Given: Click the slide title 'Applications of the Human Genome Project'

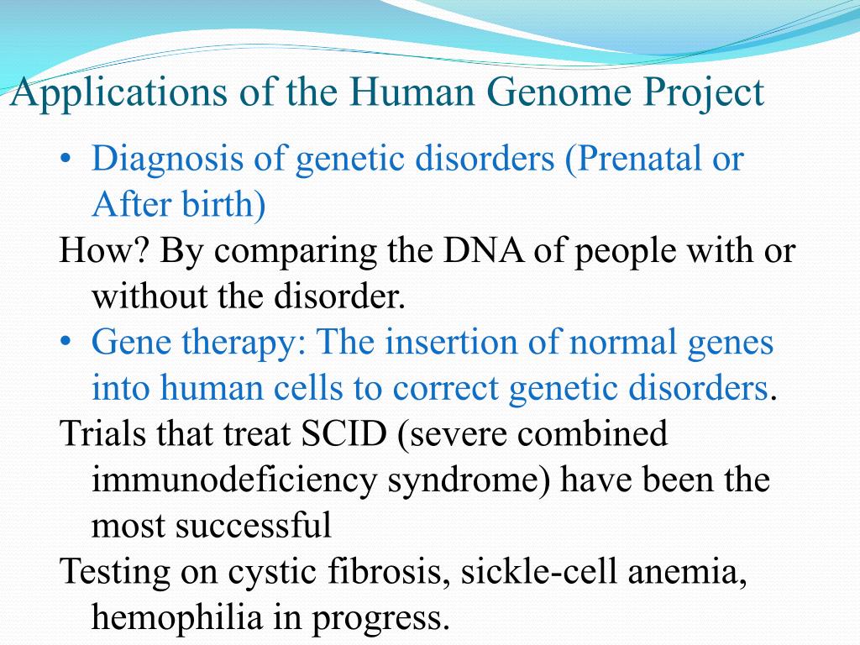Looking at the screenshot, I should (387, 92).
